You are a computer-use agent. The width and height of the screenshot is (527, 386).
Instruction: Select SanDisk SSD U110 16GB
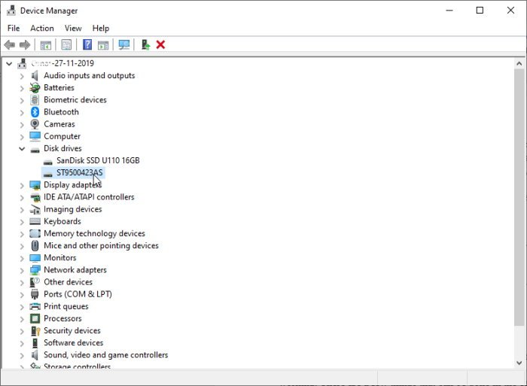(98, 160)
